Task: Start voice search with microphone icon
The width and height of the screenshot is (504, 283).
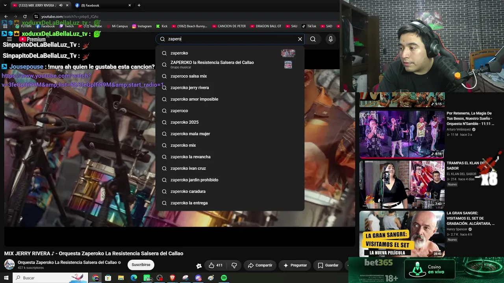Action: point(331,39)
